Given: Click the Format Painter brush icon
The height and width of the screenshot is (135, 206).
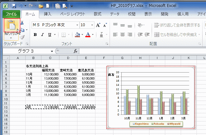Looking at the screenshot, I should 22,37.
